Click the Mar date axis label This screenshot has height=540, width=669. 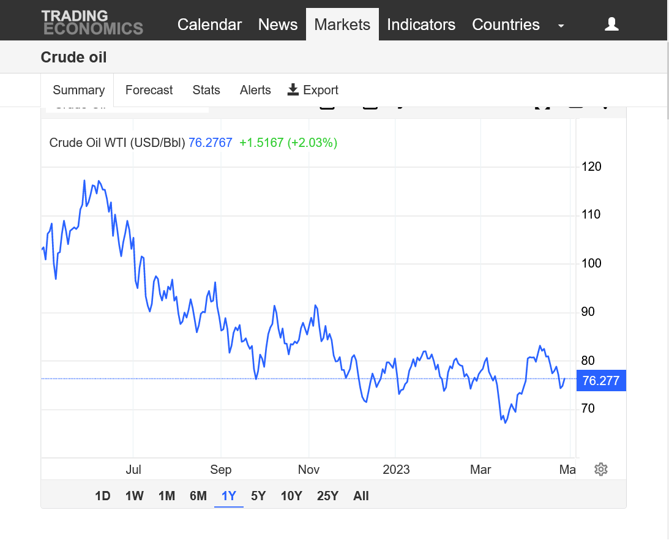click(x=480, y=470)
